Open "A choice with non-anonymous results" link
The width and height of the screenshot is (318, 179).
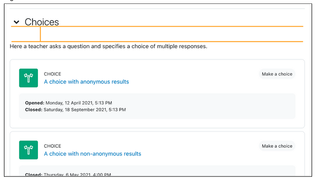click(x=93, y=154)
